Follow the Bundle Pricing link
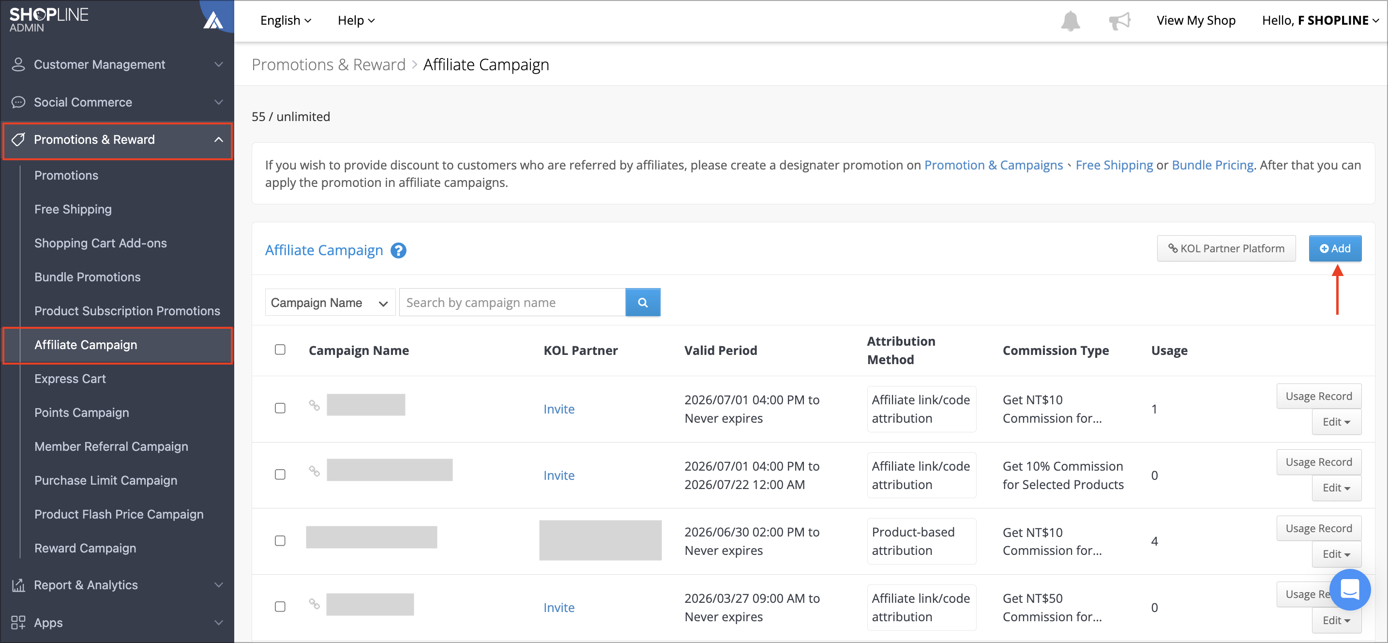 1212,165
